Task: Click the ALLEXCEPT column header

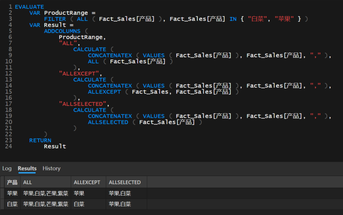Action: 88,182
